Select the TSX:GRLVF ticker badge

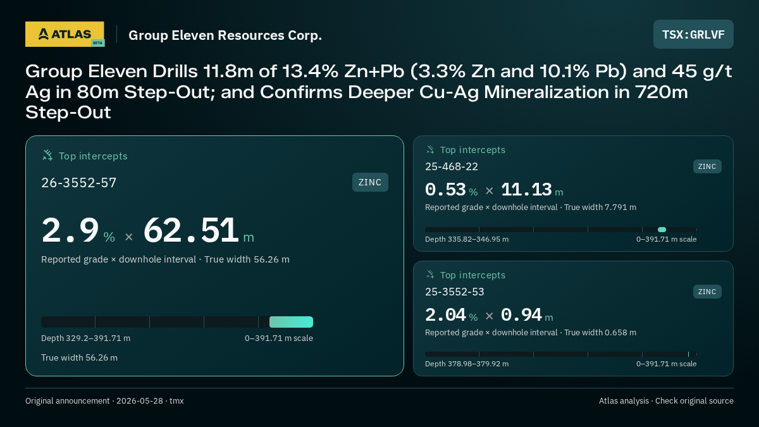(693, 34)
